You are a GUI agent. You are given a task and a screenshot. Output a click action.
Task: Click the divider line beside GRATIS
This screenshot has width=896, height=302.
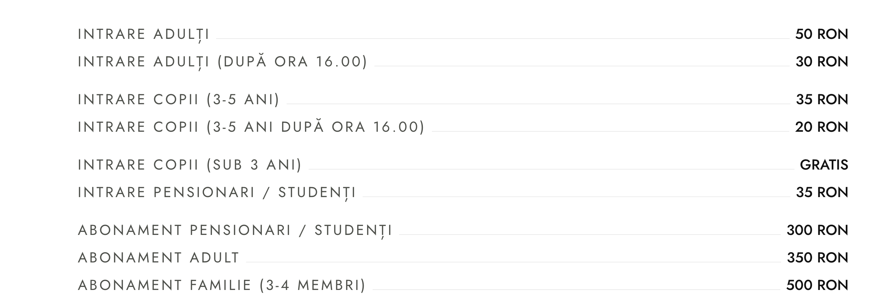(x=551, y=169)
